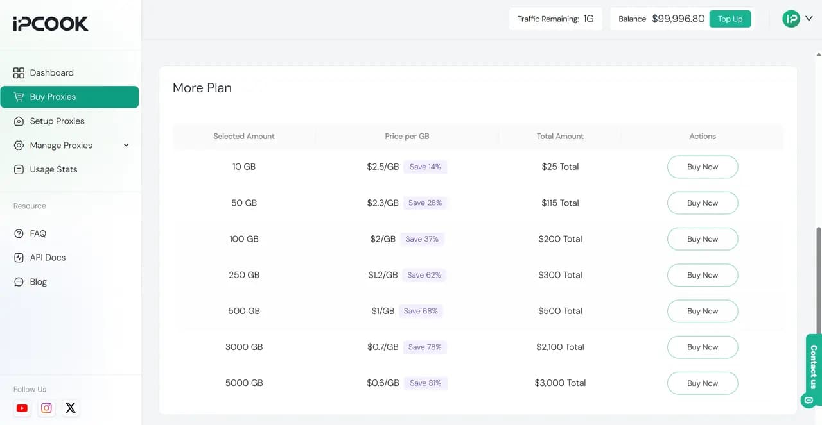Click the Traffic Remaining 1G box

555,19
